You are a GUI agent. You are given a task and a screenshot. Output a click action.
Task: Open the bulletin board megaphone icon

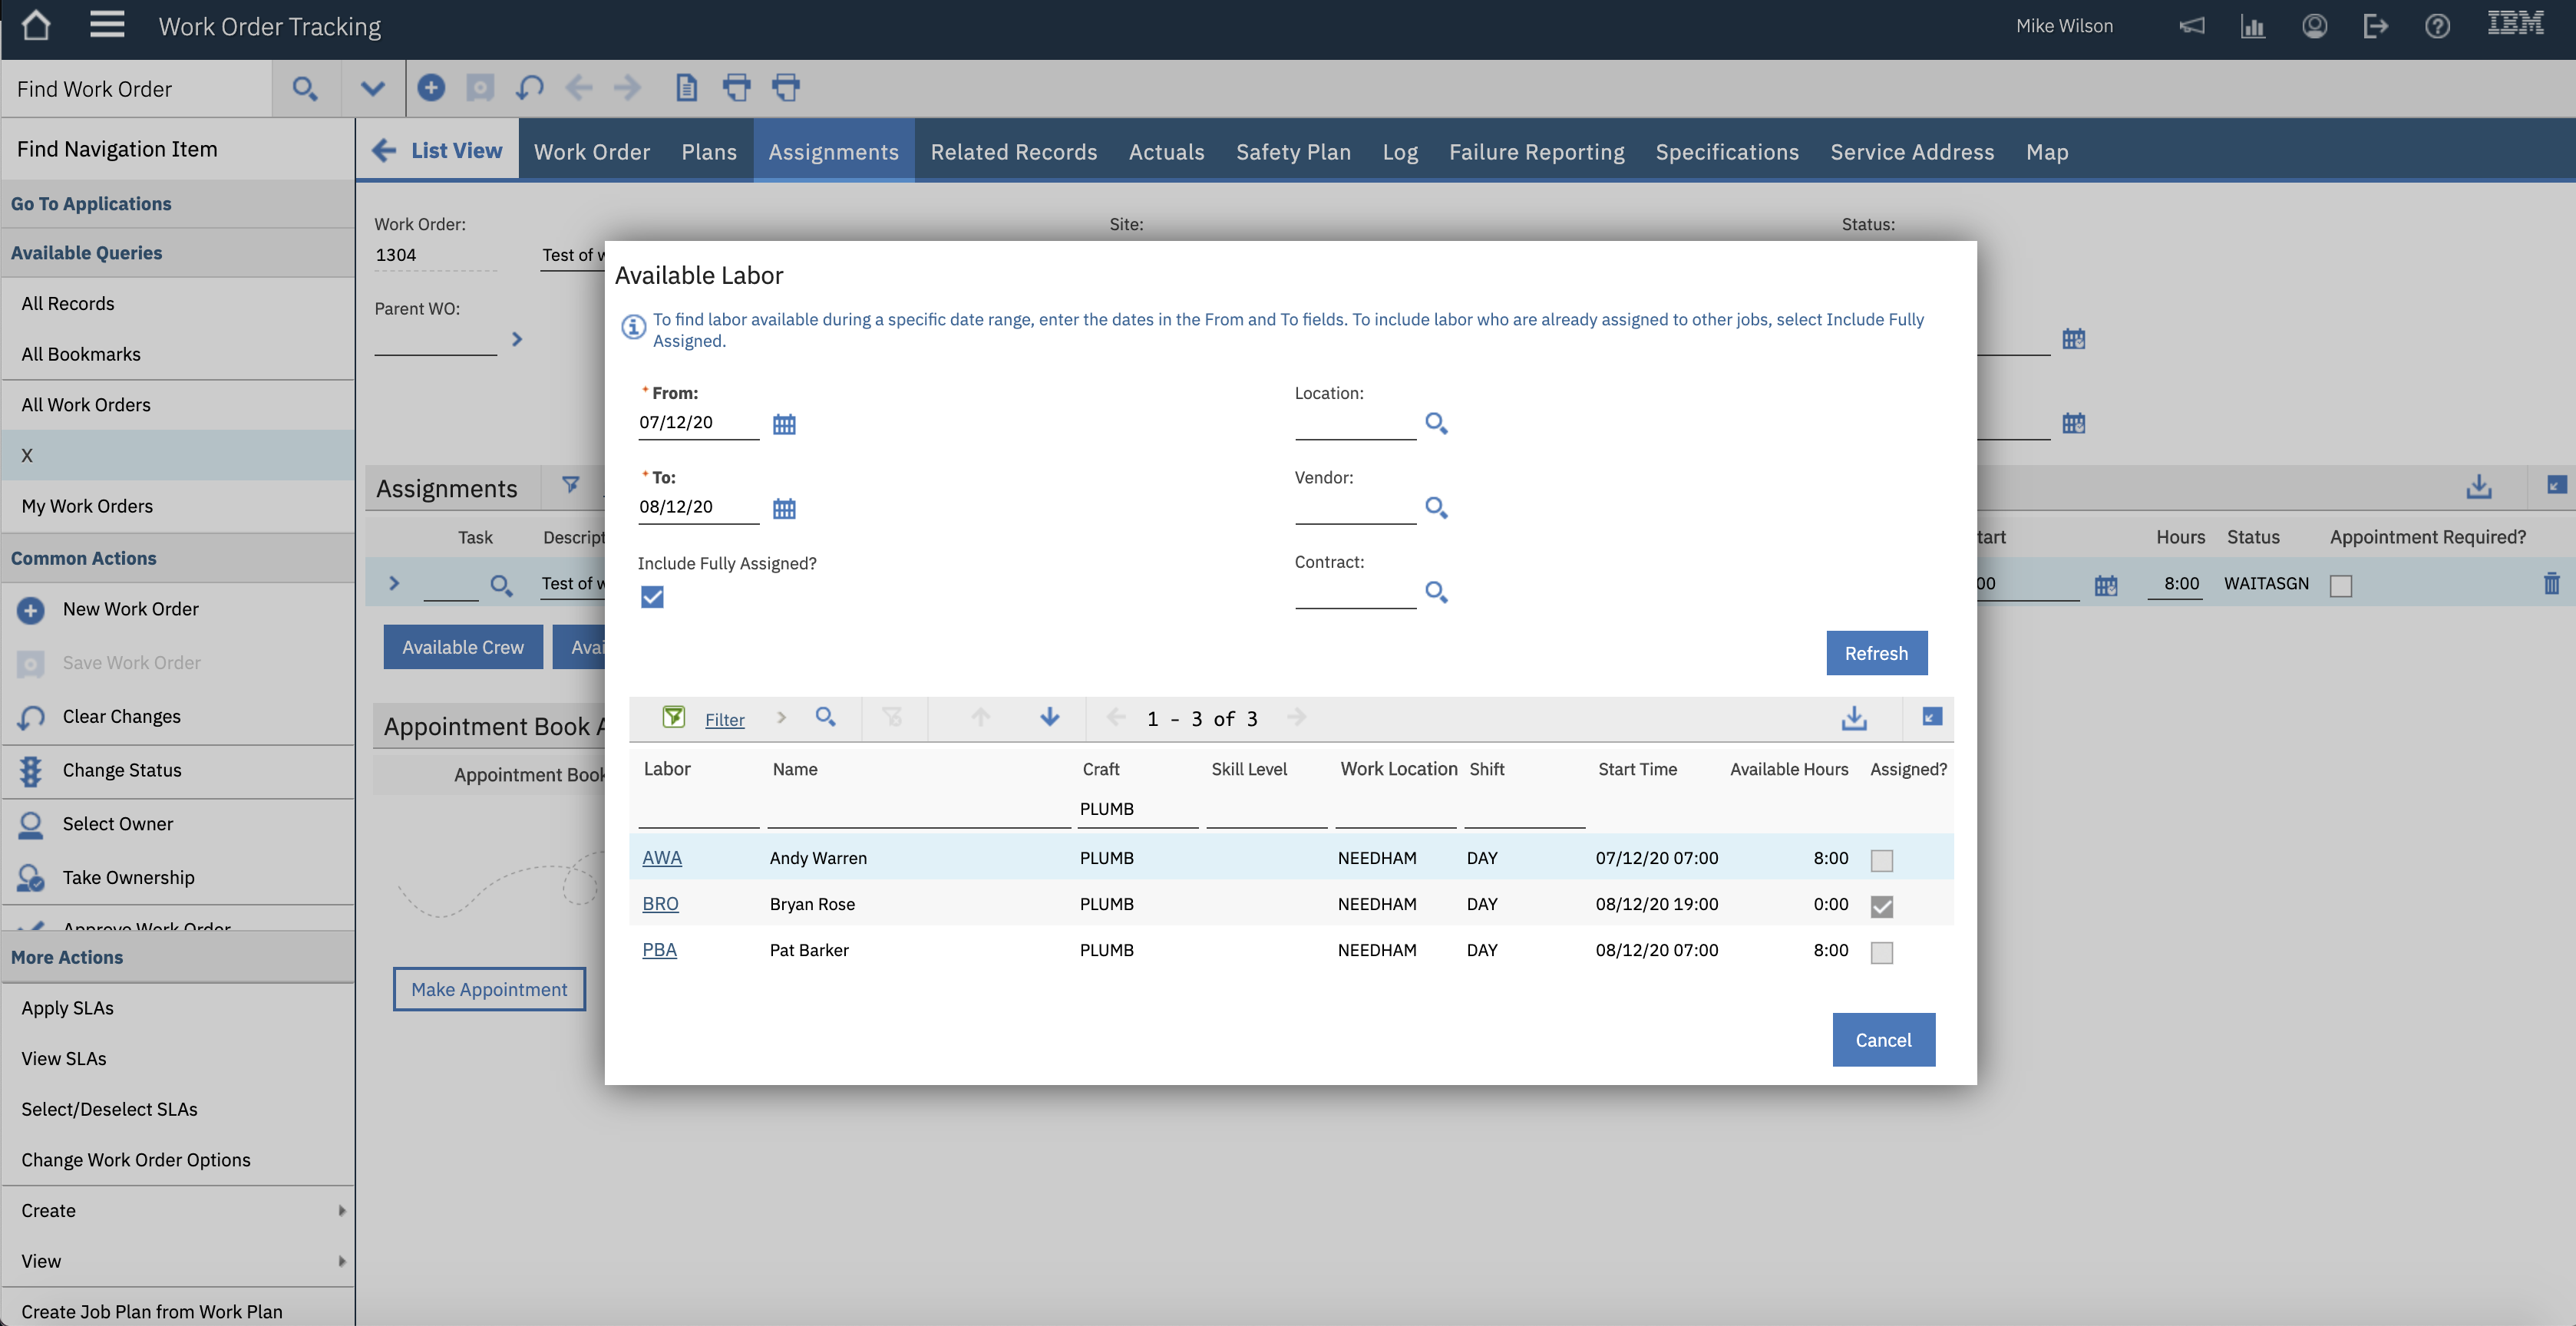point(2191,26)
